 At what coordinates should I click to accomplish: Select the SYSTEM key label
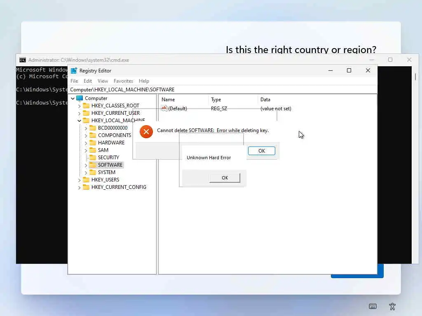pos(107,172)
